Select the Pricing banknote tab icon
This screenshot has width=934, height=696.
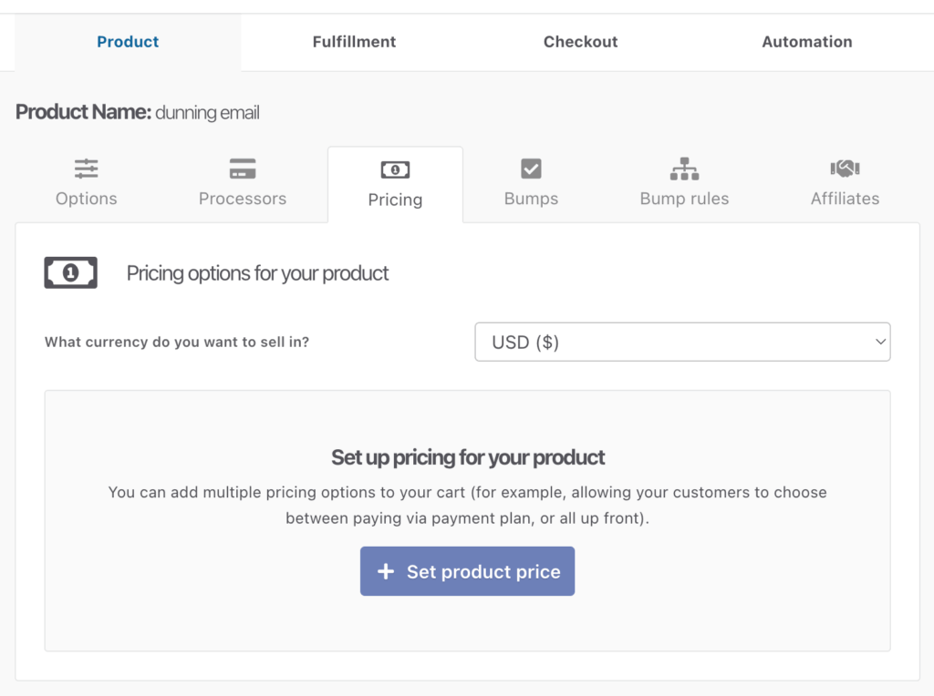pos(395,169)
